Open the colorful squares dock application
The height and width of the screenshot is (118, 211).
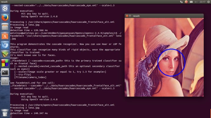(5, 63)
